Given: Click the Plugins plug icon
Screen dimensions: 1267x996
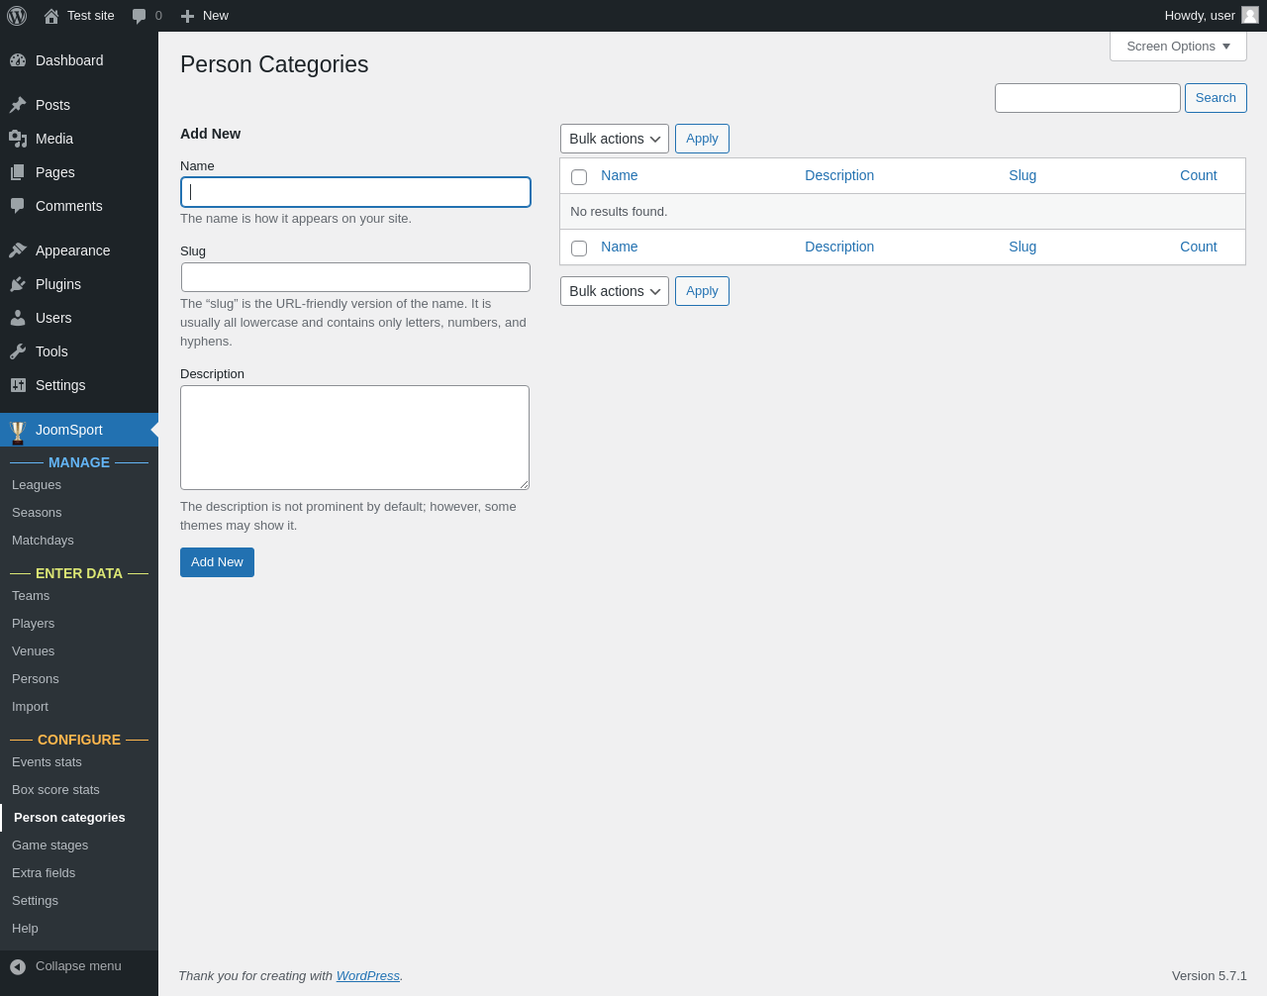Looking at the screenshot, I should pos(18,284).
